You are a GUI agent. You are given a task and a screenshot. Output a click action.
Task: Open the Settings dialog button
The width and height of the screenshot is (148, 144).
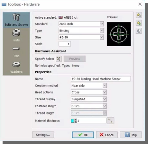pyautogui.click(x=43, y=135)
